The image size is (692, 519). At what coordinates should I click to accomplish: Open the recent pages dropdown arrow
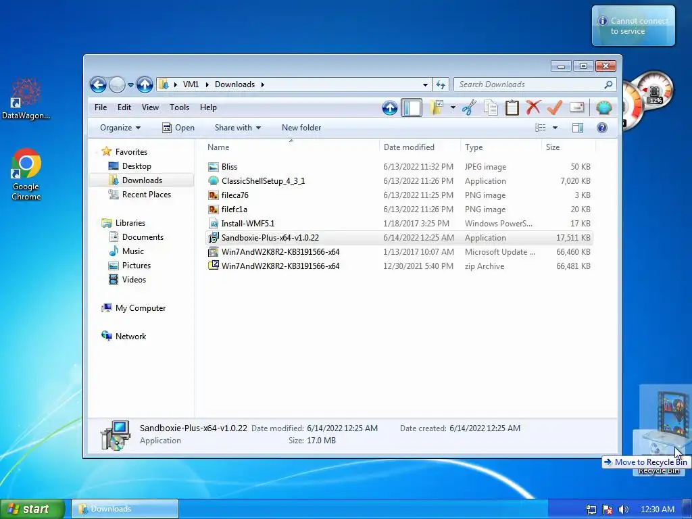coord(130,84)
